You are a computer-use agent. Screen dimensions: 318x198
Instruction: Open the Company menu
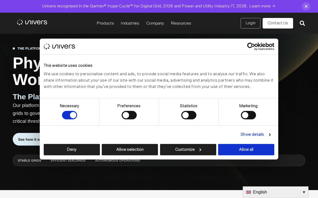point(155,23)
